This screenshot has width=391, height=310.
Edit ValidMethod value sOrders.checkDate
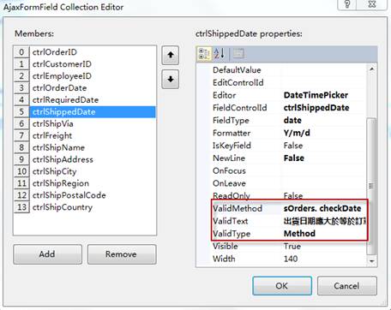click(x=322, y=208)
